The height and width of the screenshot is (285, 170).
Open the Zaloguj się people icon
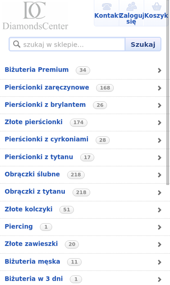pos(131,6)
